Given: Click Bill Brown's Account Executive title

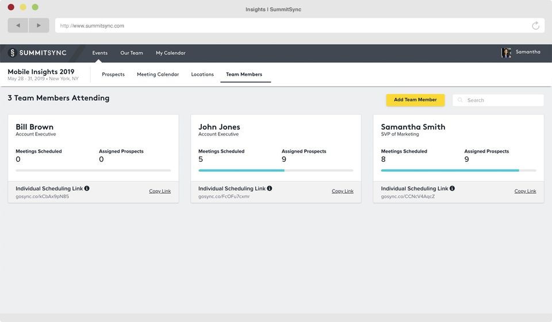Looking at the screenshot, I should pos(36,134).
